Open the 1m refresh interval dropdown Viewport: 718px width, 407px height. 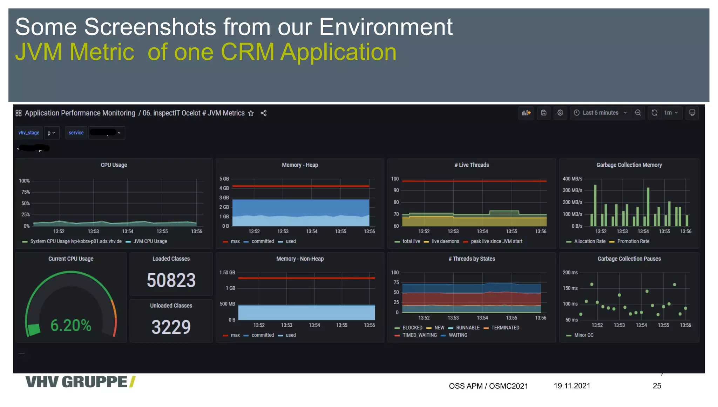click(671, 113)
